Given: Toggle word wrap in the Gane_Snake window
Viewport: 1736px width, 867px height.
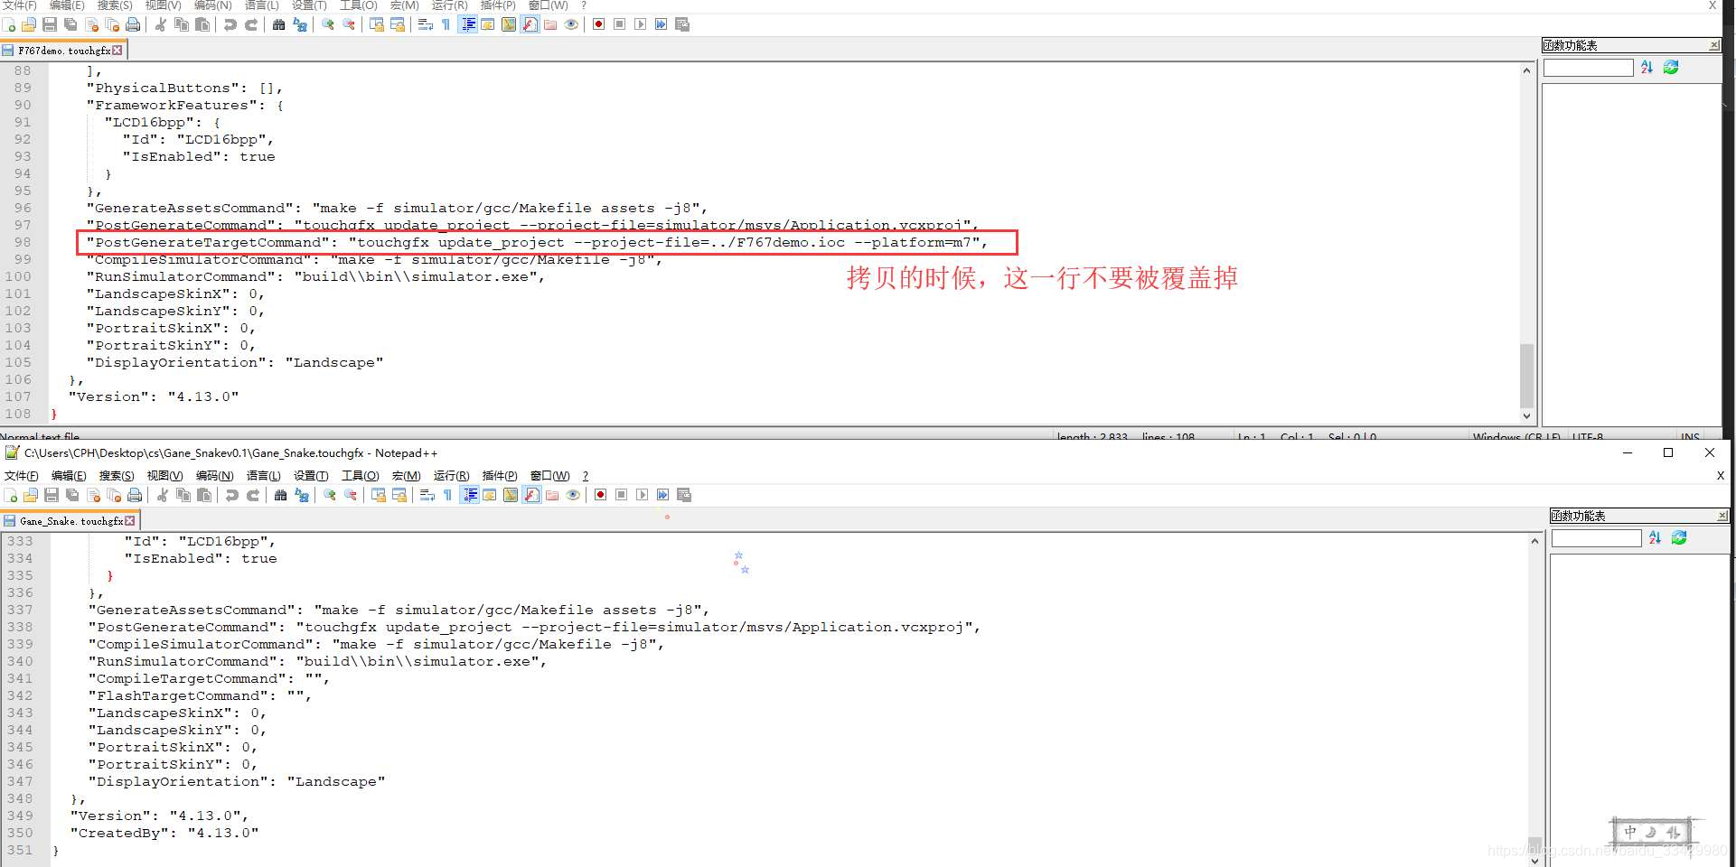Looking at the screenshot, I should 427,495.
